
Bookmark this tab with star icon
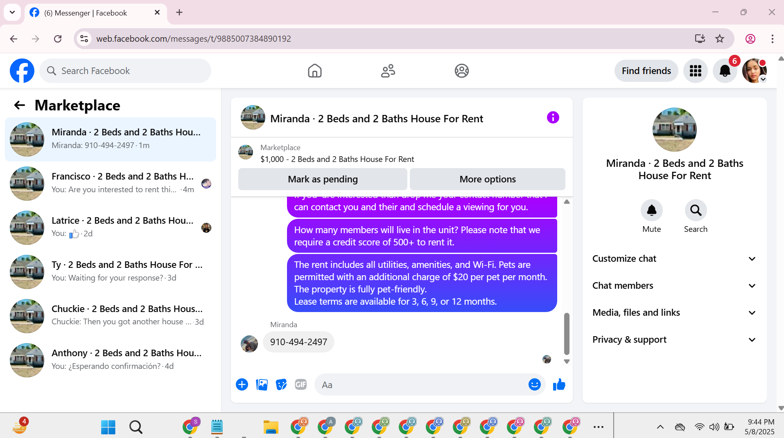(x=720, y=39)
